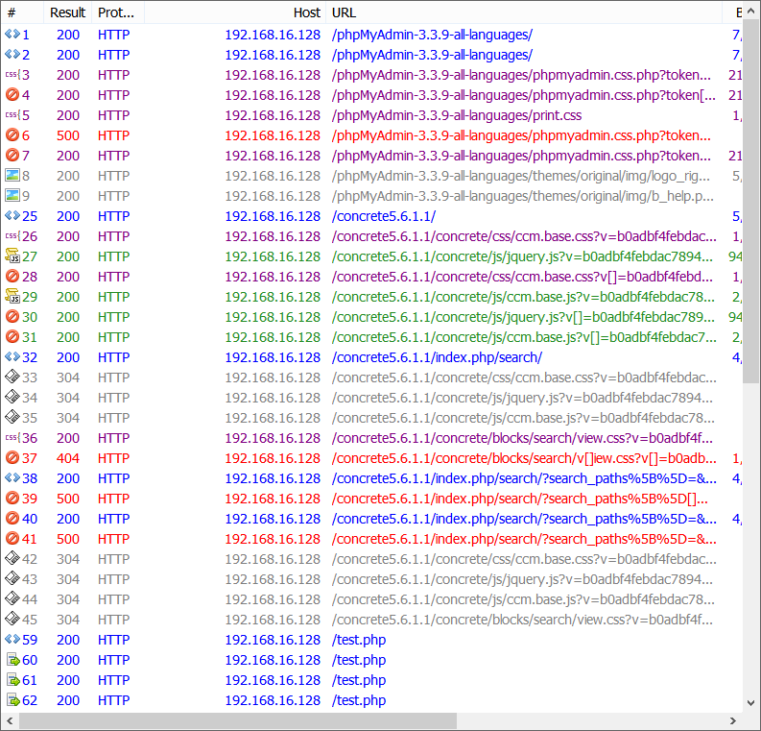The image size is (761, 731).
Task: Sort sessions by the Result column header
Action: [67, 12]
